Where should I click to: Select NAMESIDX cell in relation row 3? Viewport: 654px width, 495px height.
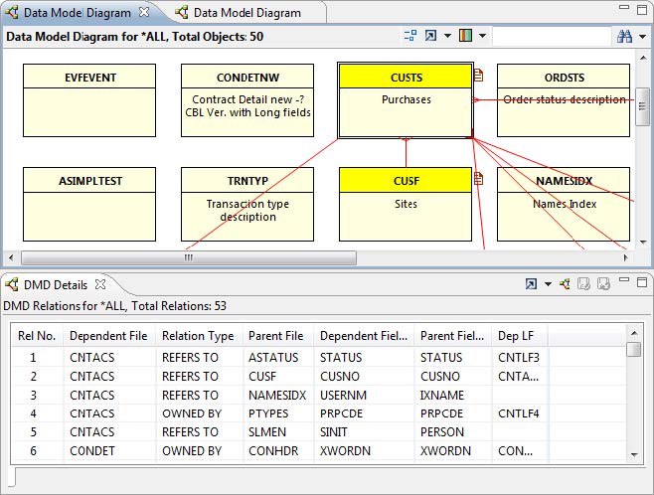(277, 395)
